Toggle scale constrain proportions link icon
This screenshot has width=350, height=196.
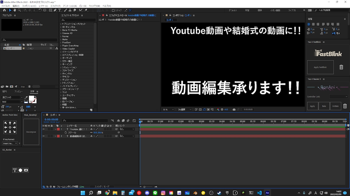pyautogui.click(x=91, y=132)
